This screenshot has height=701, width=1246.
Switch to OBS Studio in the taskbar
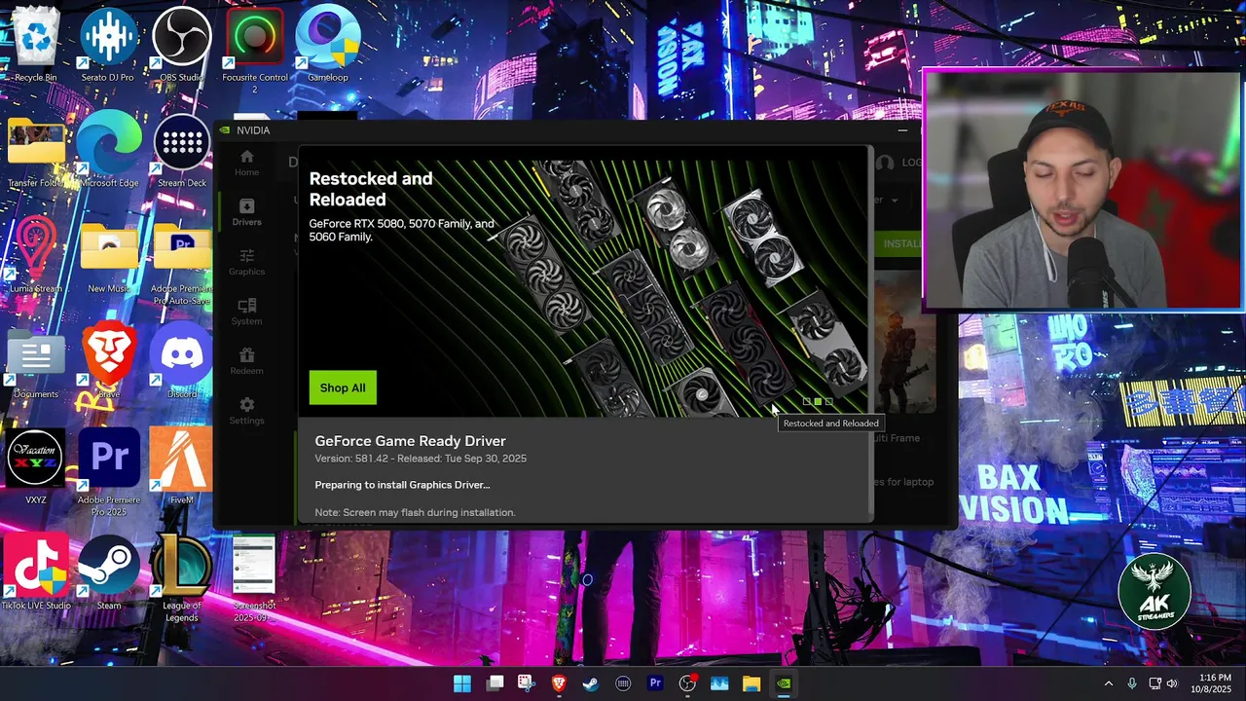(x=687, y=683)
